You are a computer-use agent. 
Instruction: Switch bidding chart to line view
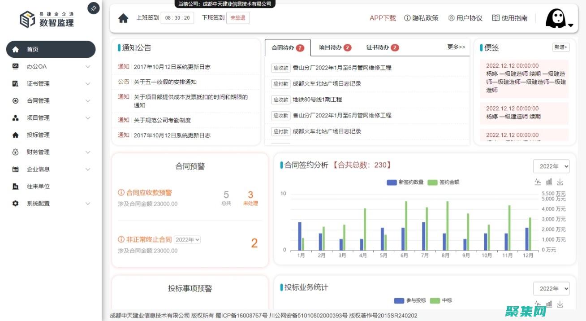click(538, 304)
